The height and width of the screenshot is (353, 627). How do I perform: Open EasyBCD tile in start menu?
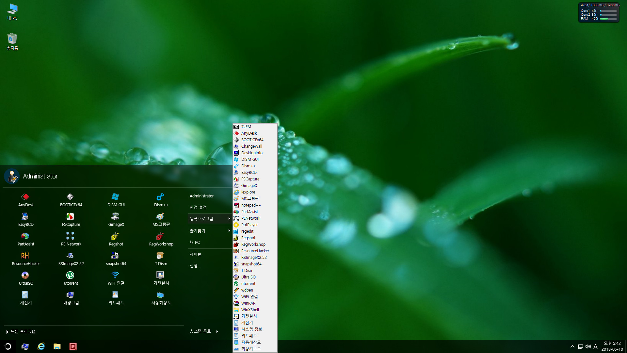coord(26,220)
